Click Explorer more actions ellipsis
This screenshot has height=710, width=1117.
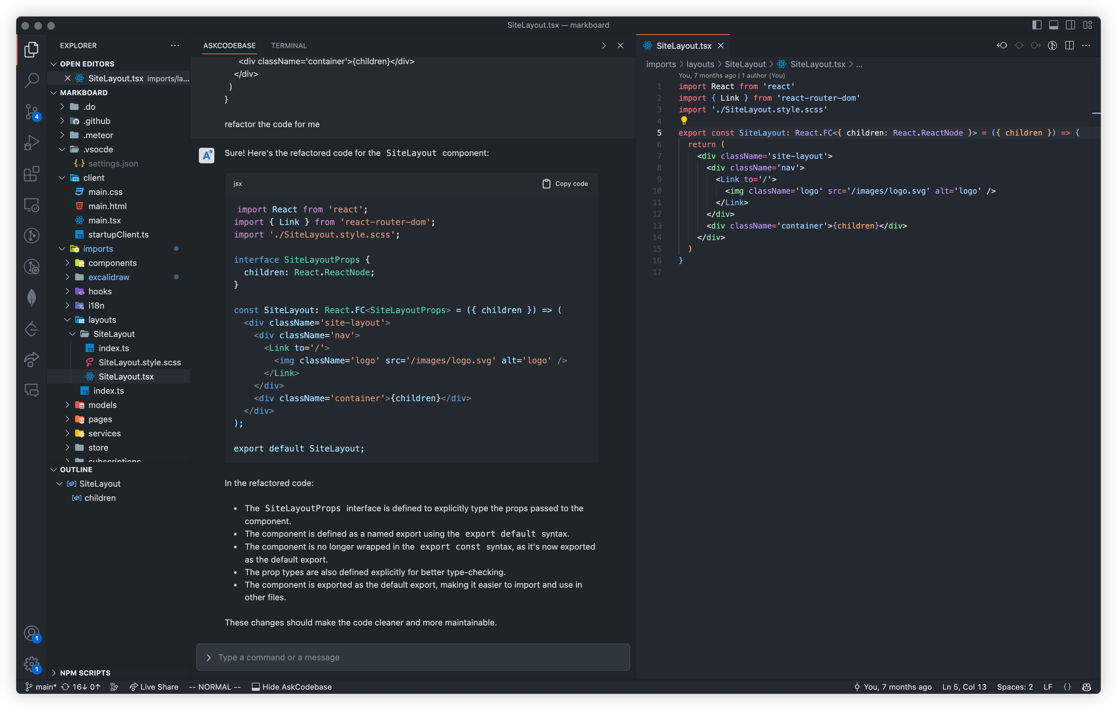click(175, 46)
